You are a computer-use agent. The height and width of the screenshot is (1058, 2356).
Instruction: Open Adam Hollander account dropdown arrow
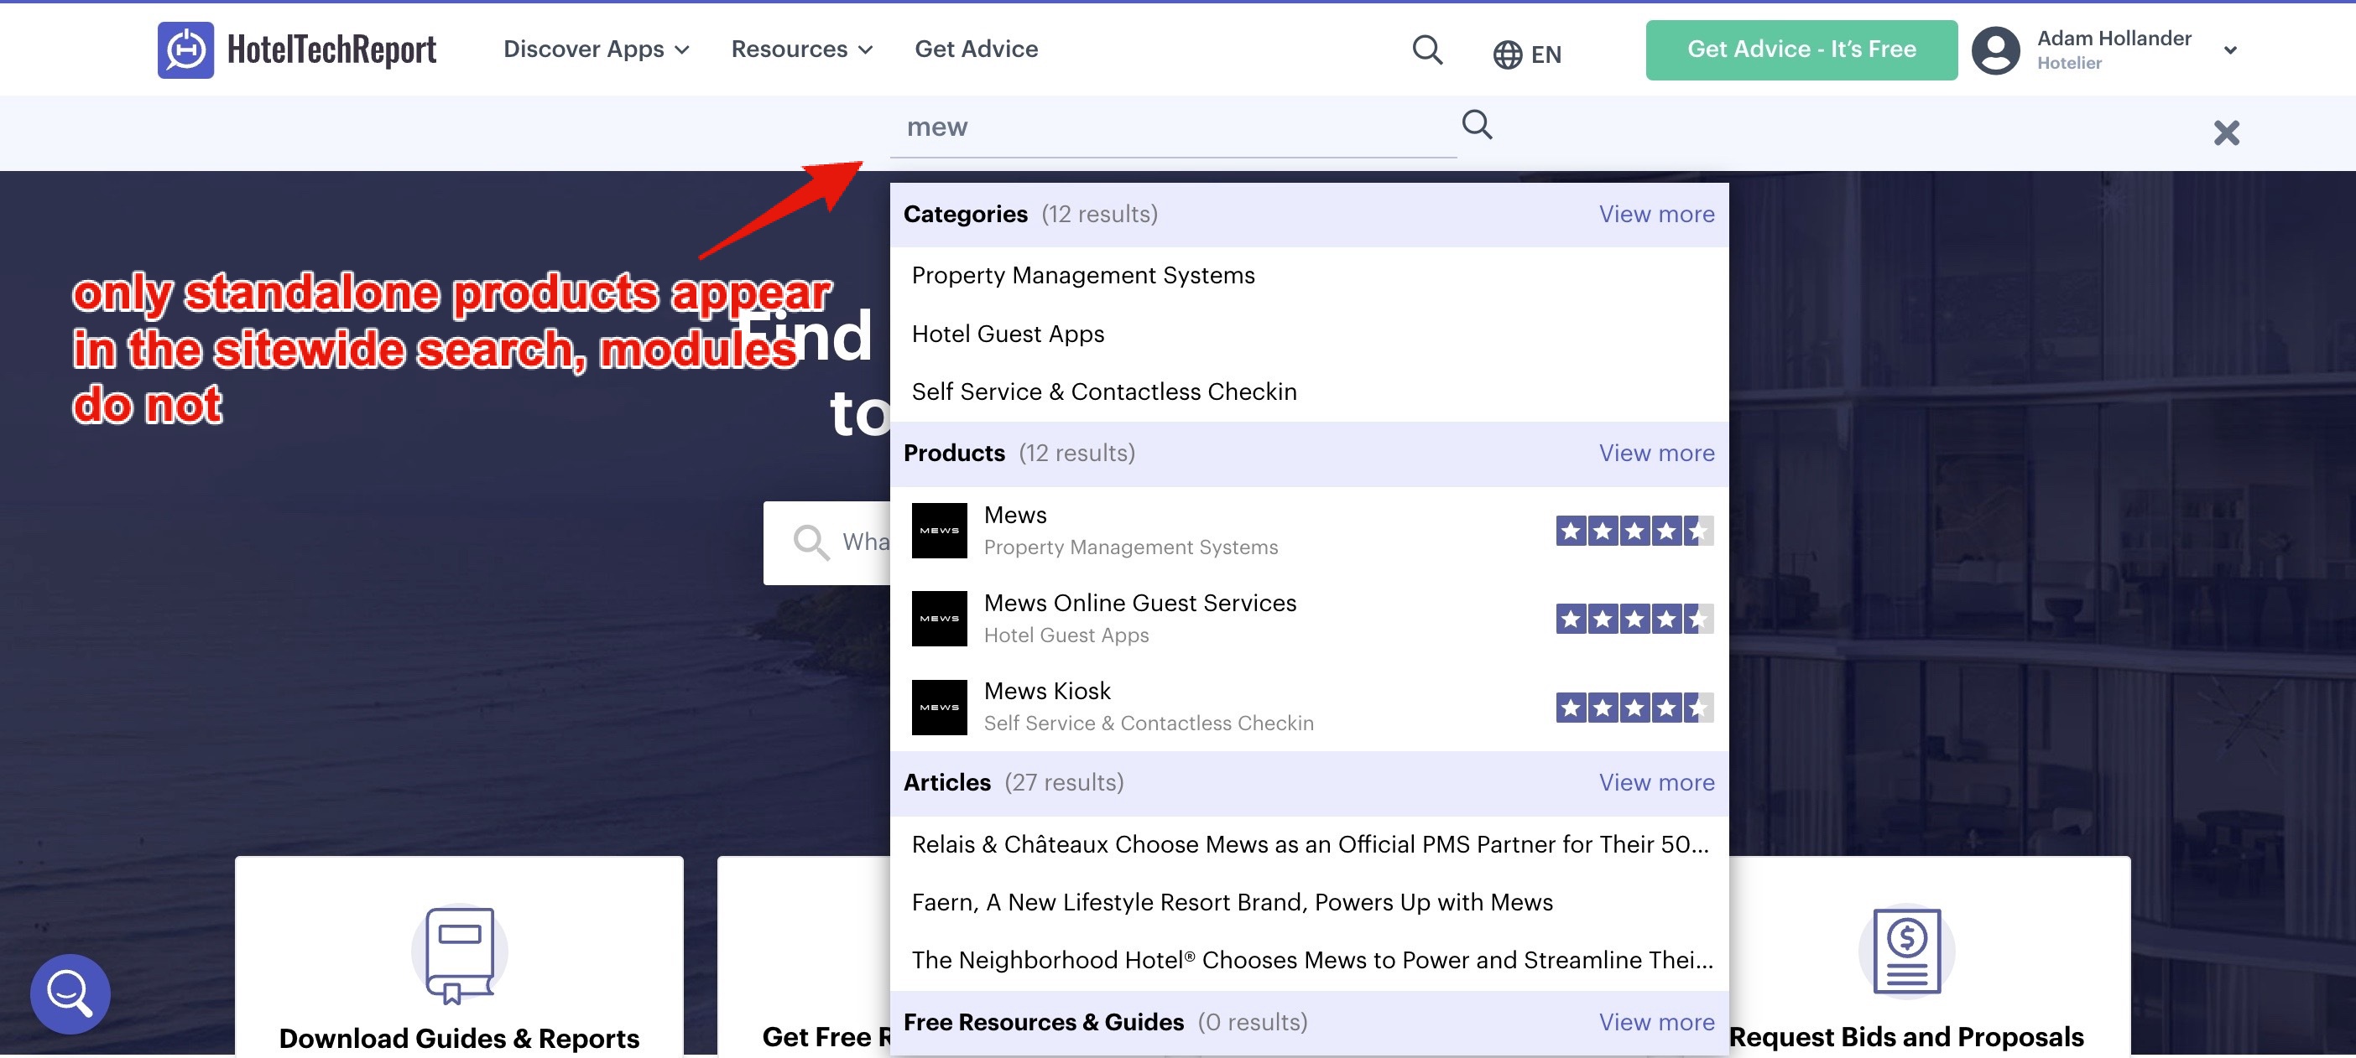pyautogui.click(x=2230, y=50)
